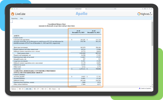Switch to the SEC - IS sheet tab
The width and height of the screenshot is (163, 100).
coord(21,89)
